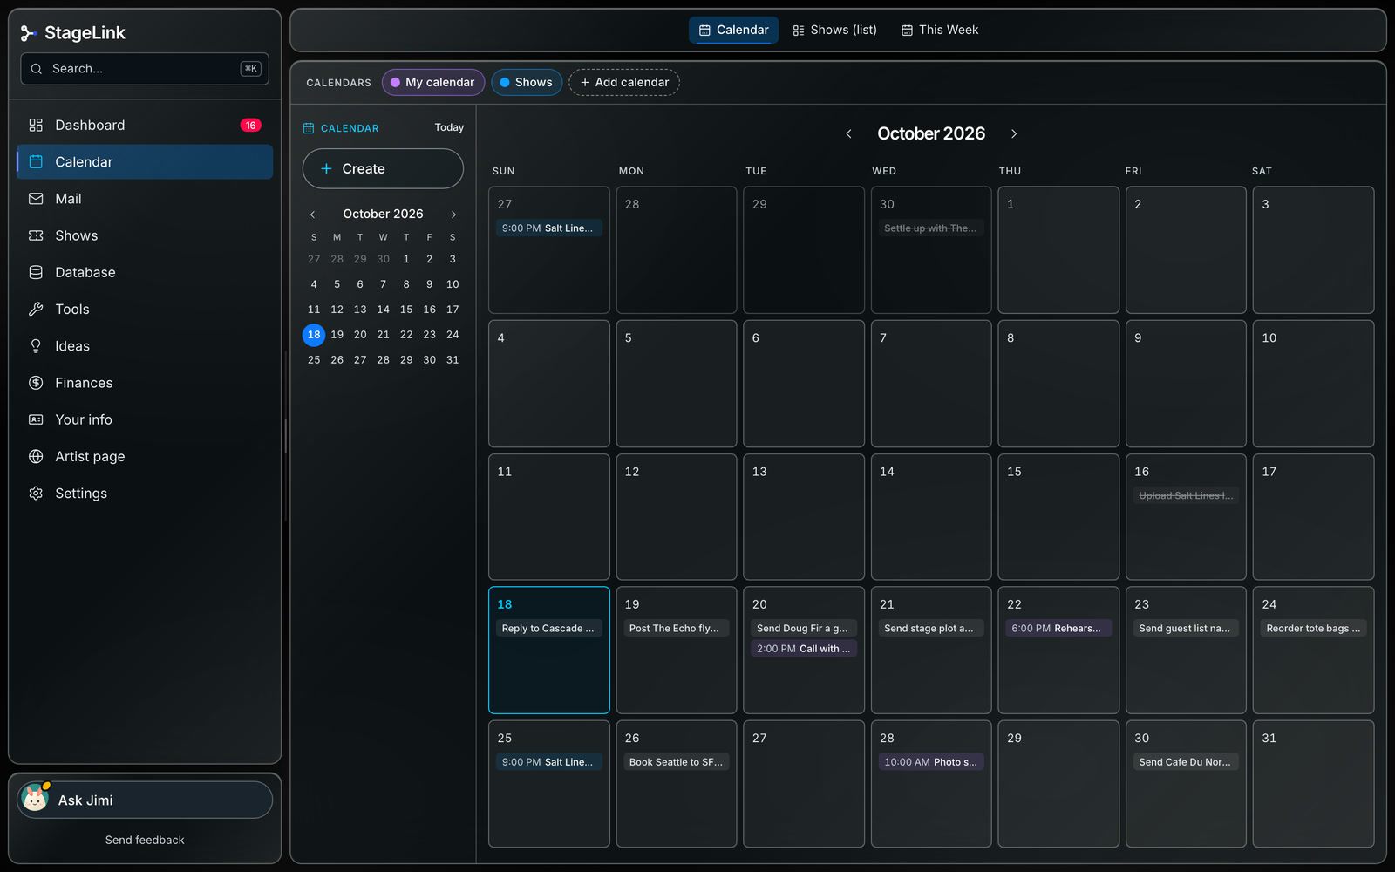The image size is (1395, 872).
Task: Open the 6:00 PM Rehearsal event
Action: [x=1058, y=629]
